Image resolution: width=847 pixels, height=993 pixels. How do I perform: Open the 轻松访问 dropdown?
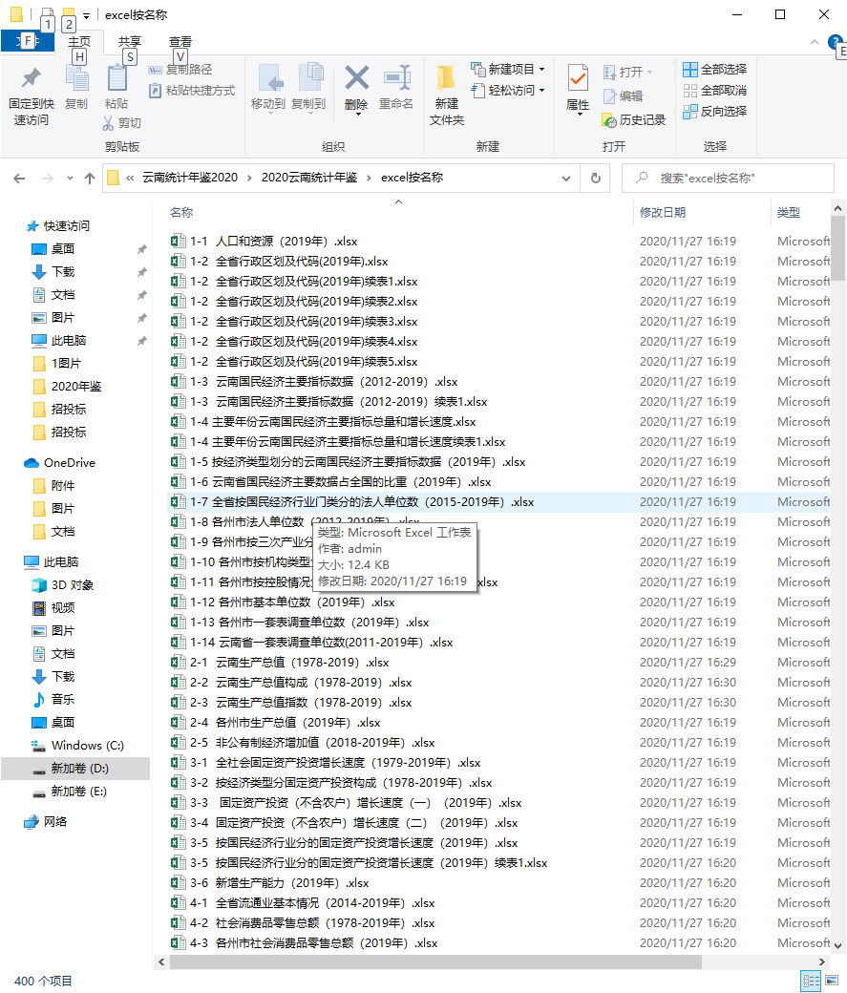pos(508,90)
